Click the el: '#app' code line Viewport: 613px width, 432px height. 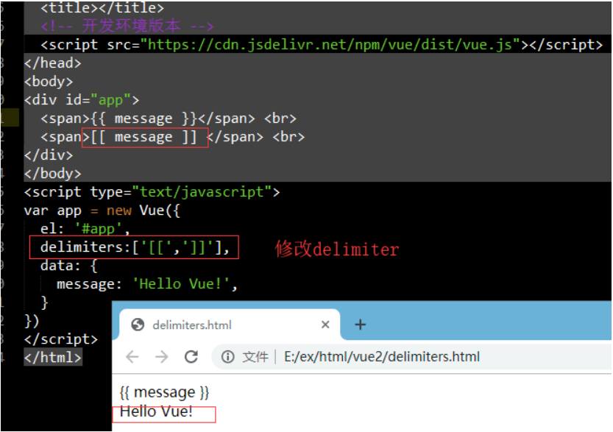[85, 229]
